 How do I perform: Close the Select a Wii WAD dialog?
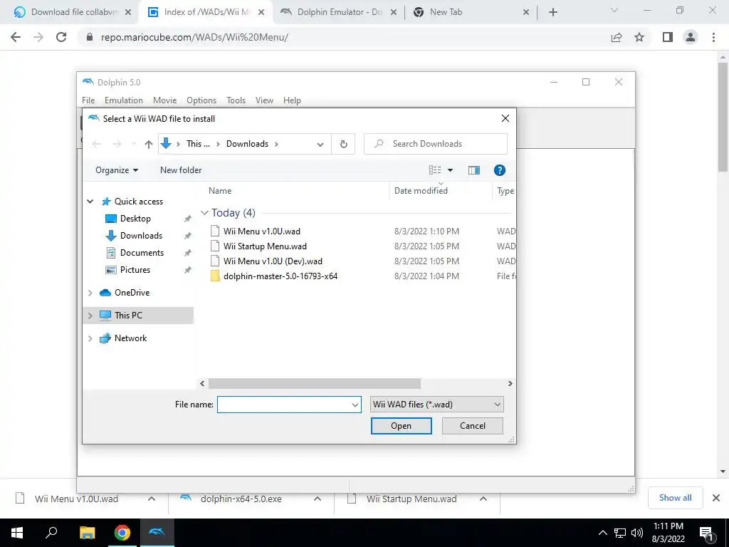505,119
